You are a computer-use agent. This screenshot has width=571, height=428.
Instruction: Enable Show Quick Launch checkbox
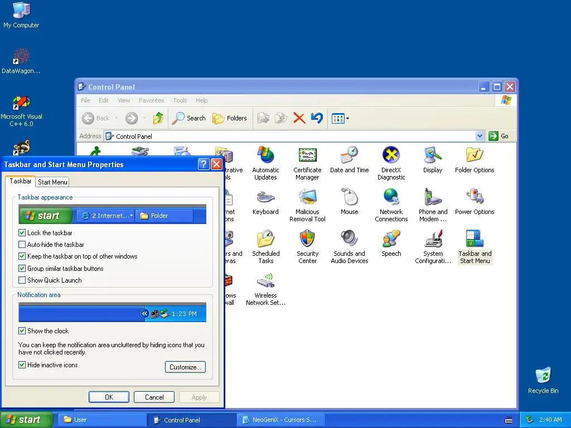22,280
